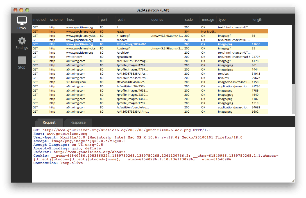Click the length value 861

(254, 65)
